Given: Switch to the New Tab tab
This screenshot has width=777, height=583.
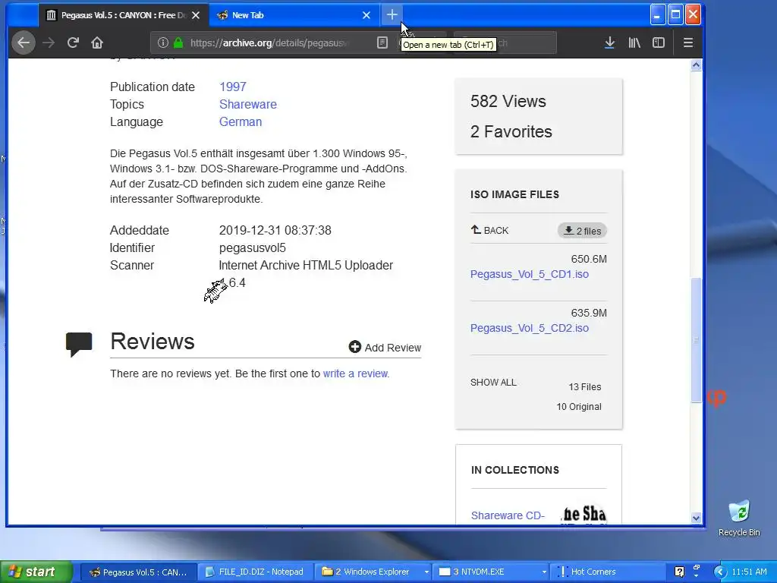Looking at the screenshot, I should [294, 15].
